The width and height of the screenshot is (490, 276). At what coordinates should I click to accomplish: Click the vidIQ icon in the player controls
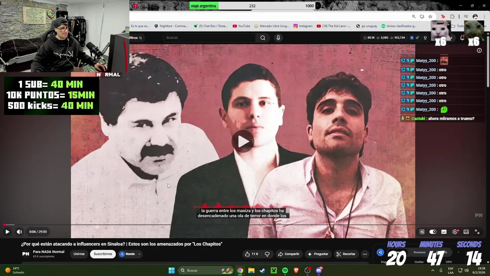tap(422, 232)
